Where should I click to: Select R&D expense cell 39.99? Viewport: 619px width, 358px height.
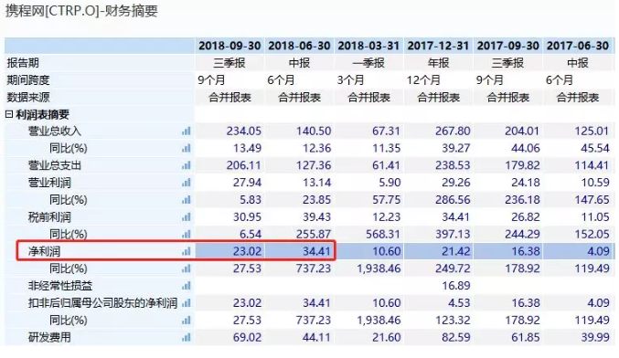coord(595,337)
